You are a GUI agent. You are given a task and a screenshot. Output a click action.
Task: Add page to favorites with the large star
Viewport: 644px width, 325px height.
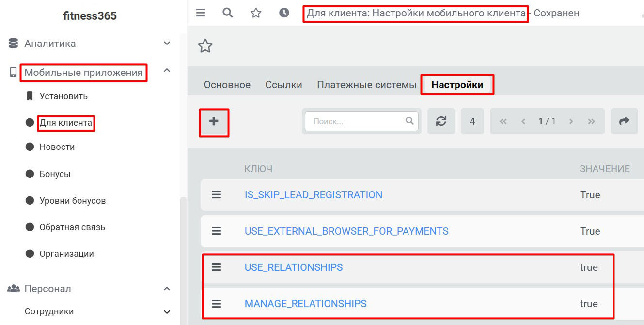[x=205, y=46]
